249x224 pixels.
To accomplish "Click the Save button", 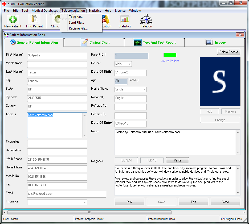I will pos(161,202).
